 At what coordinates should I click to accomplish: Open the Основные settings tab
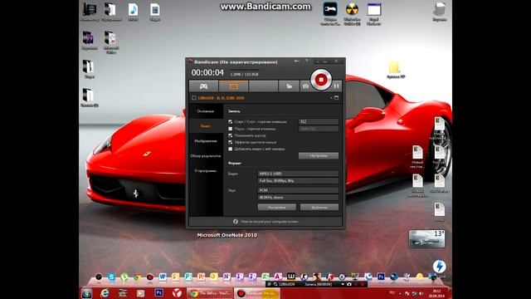coord(206,111)
